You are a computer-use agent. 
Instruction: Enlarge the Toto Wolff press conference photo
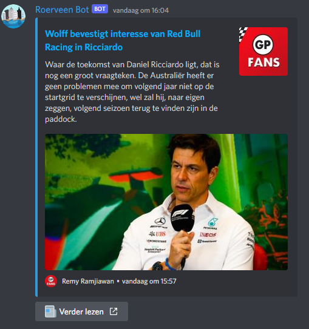pos(166,202)
